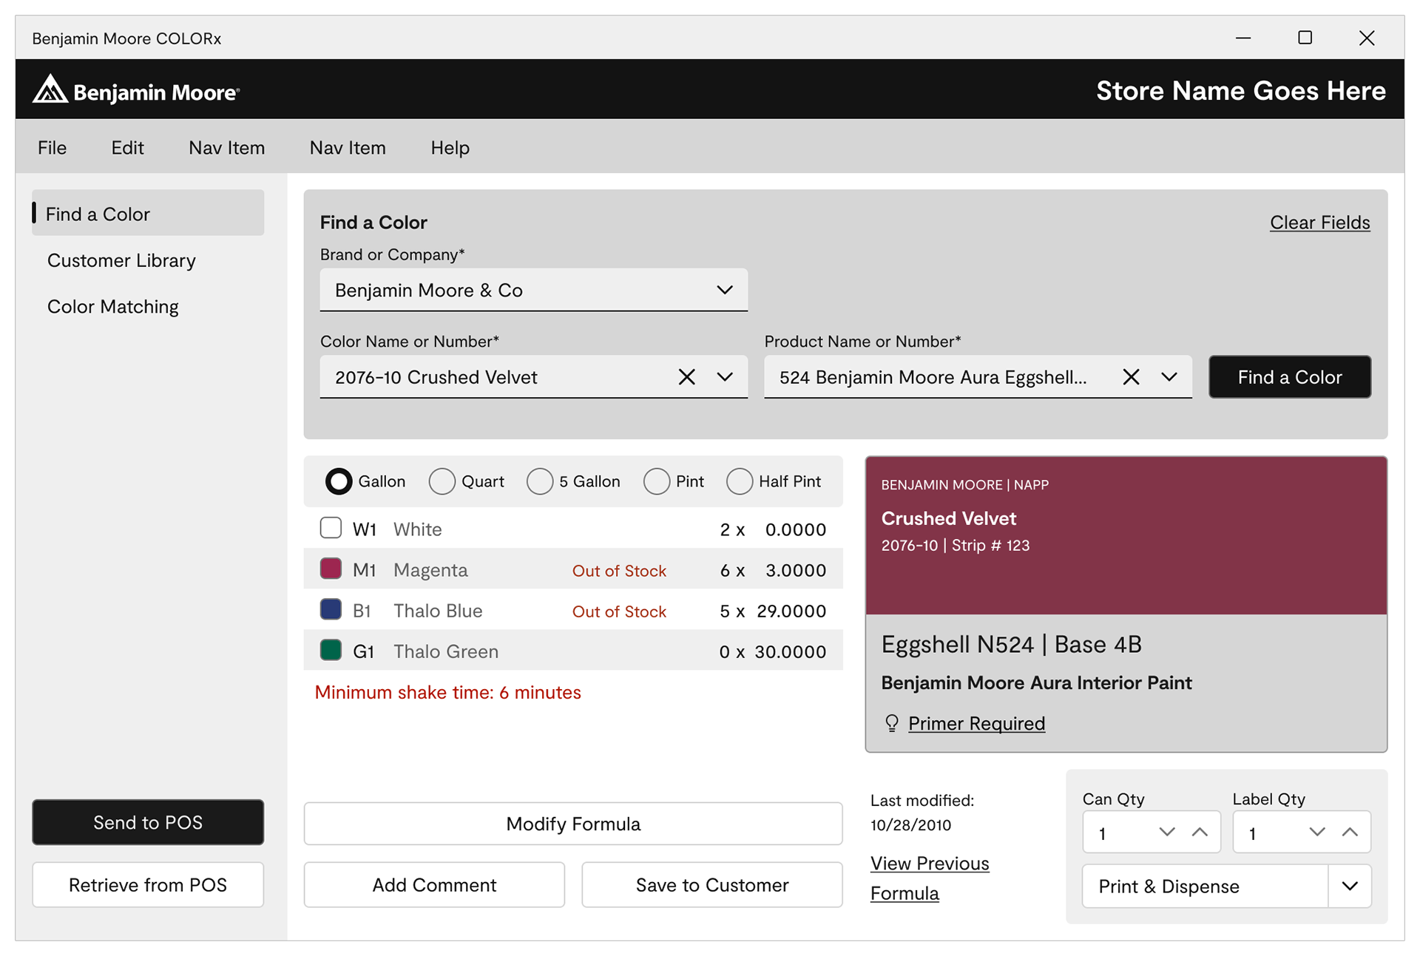Select the Quart size radio button
The width and height of the screenshot is (1420, 956).
coord(442,481)
